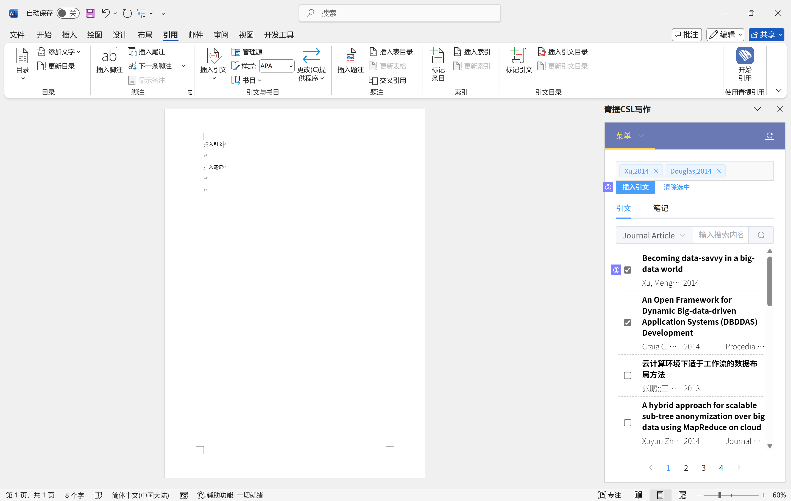Open the 布局 ribbon tab
The width and height of the screenshot is (791, 501).
[x=145, y=35]
